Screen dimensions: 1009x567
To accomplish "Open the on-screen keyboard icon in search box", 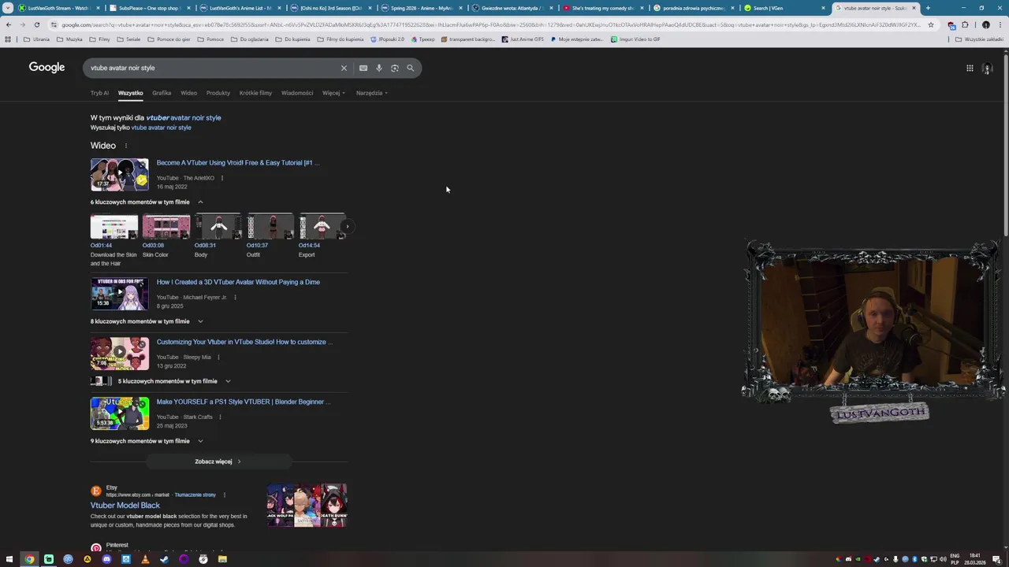I will tap(363, 69).
